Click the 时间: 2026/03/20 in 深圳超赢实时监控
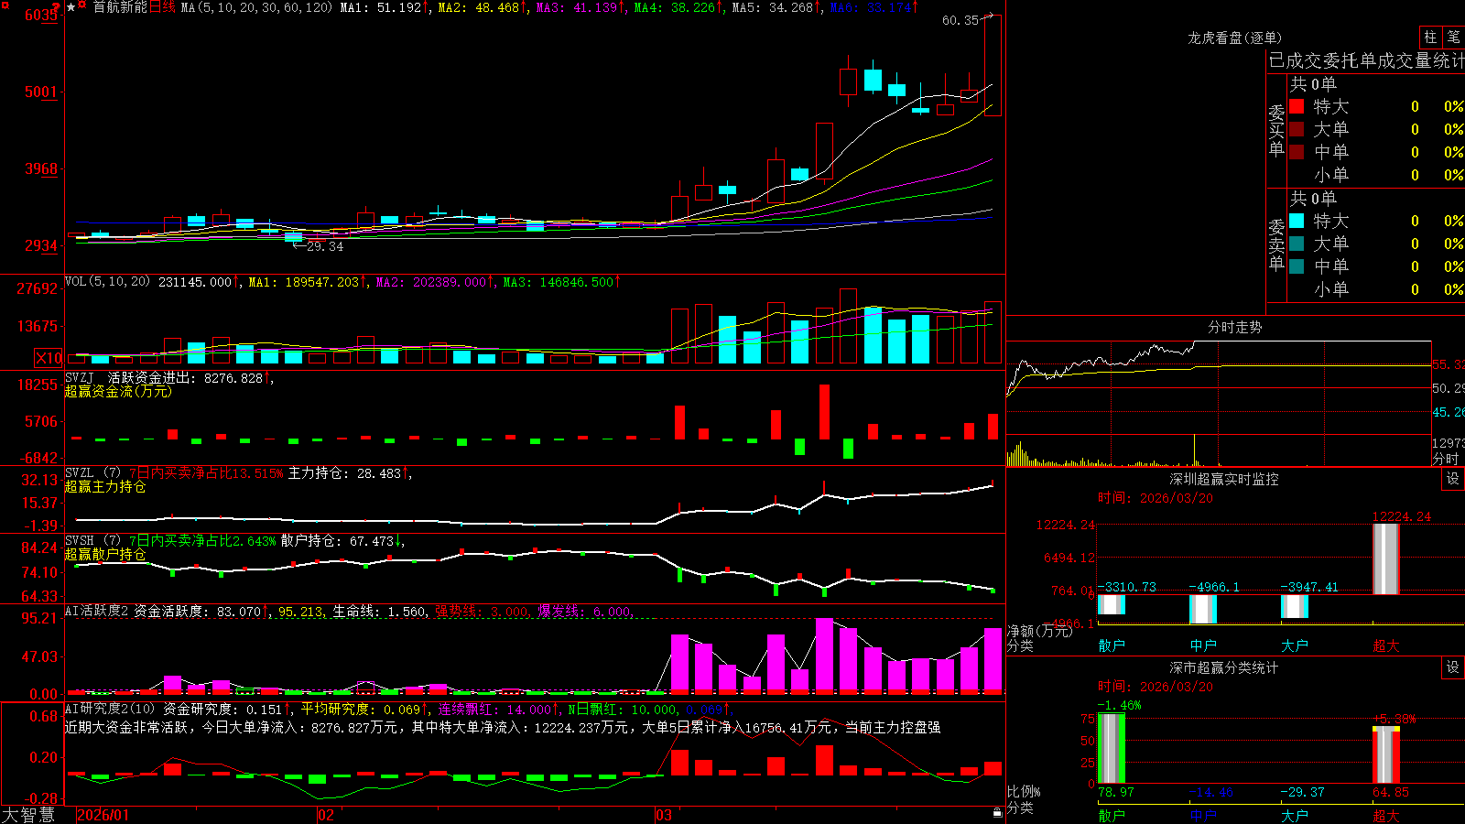 click(1156, 498)
